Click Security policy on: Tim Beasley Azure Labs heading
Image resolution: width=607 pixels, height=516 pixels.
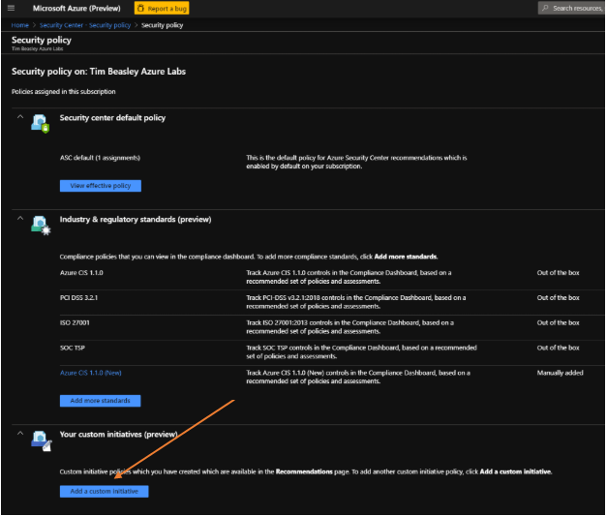pyautogui.click(x=99, y=72)
